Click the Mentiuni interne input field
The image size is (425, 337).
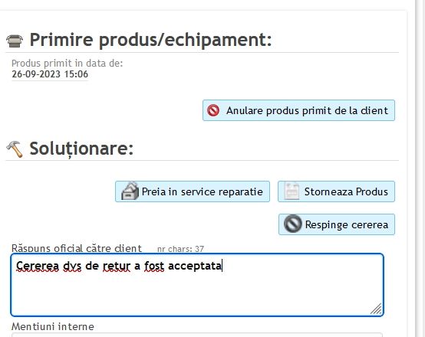197,335
